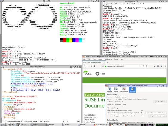Click the SUSE chameleon logo
Viewport: 168px width, 126px height.
point(87,73)
